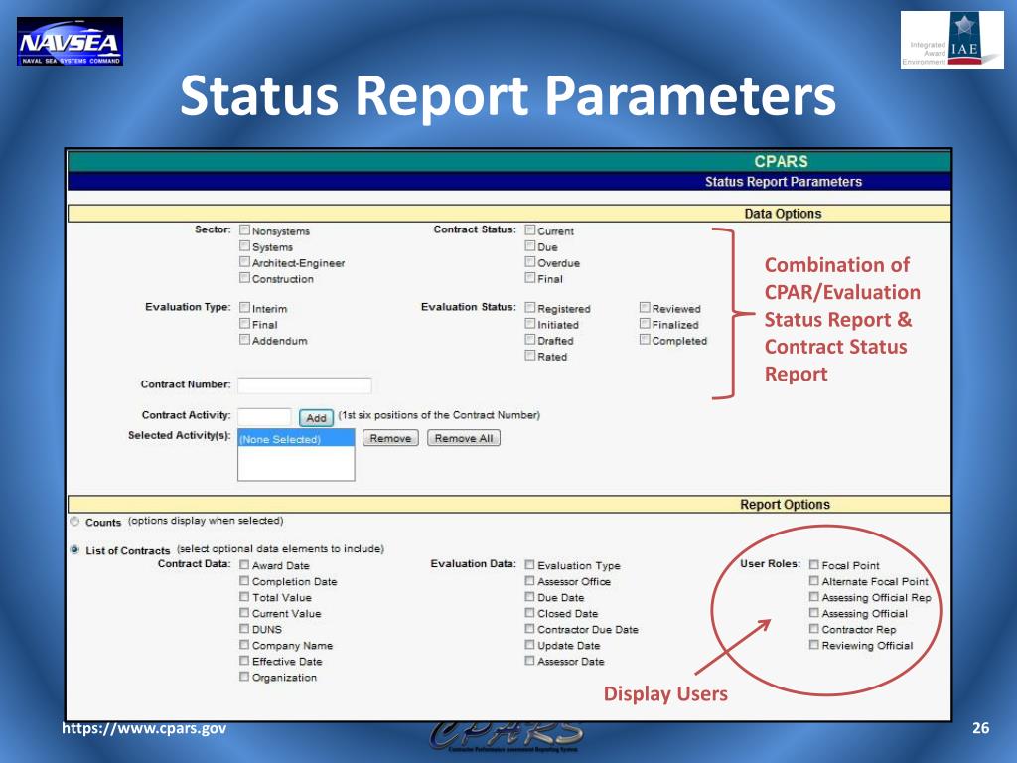Image resolution: width=1017 pixels, height=763 pixels.
Task: Select the Effective Date checkbox
Action: [244, 661]
